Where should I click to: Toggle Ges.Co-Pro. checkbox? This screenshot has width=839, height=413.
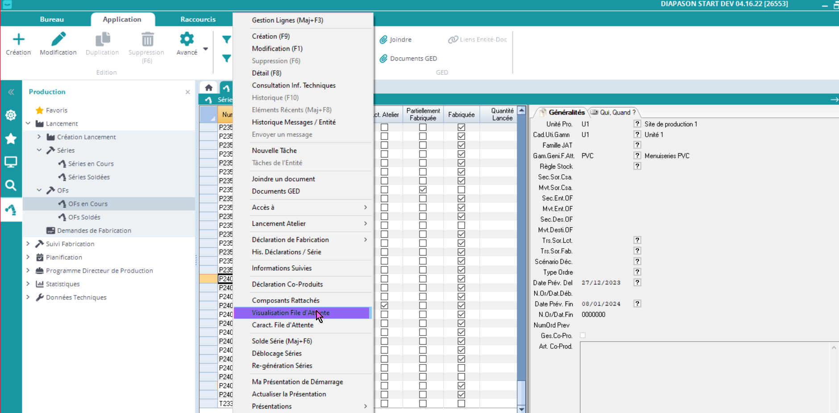pyautogui.click(x=582, y=335)
